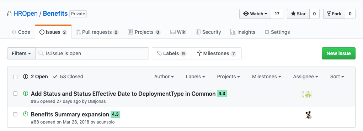Click the open-issue icon for issue #68
Screen dimensions: 363x131
(26, 114)
